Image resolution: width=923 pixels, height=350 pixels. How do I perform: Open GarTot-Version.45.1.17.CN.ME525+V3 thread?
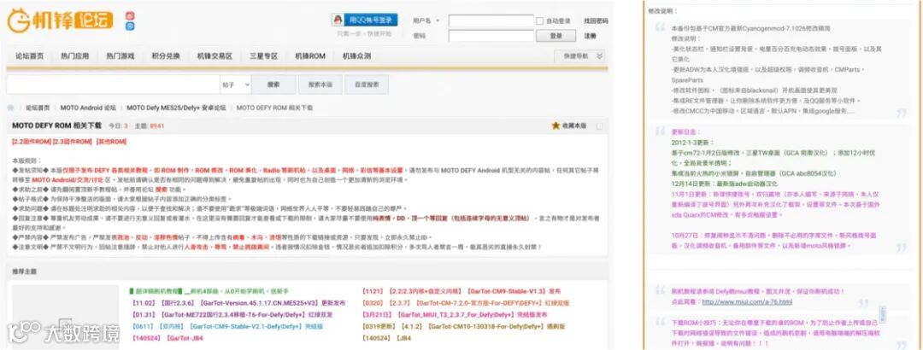[x=239, y=303]
